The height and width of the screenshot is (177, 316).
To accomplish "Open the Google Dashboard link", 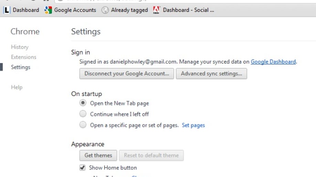I will 273,62.
